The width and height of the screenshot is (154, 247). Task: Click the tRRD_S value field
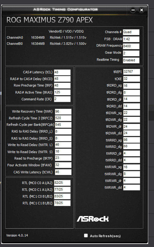[x=63, y=138]
